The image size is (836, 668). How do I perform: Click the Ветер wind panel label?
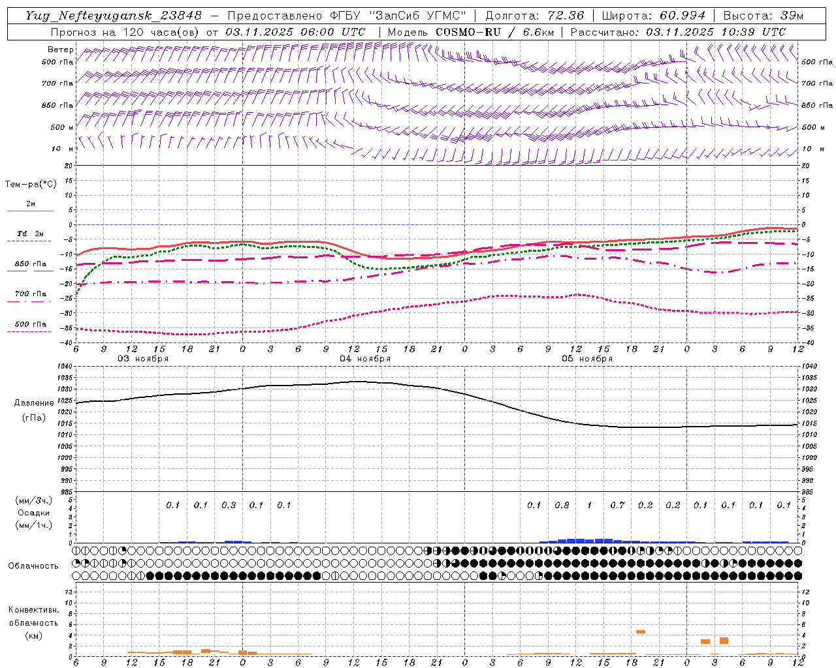coord(61,50)
